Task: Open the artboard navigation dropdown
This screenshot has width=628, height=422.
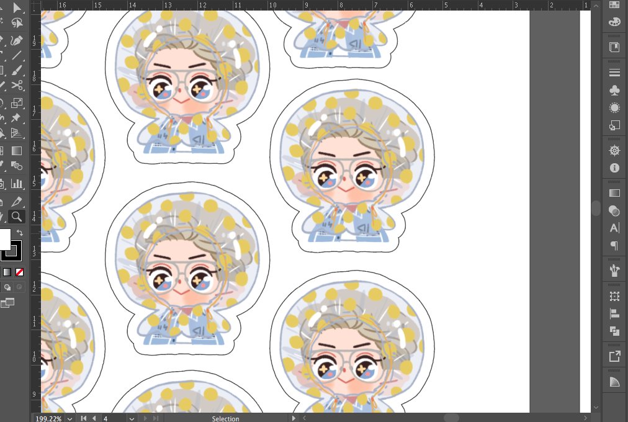Action: pyautogui.click(x=132, y=419)
